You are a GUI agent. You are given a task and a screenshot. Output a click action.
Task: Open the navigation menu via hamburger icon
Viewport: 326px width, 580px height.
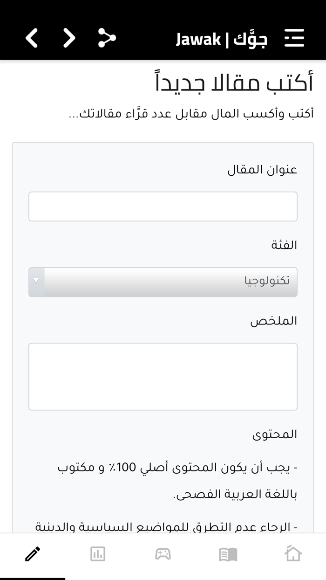point(294,39)
